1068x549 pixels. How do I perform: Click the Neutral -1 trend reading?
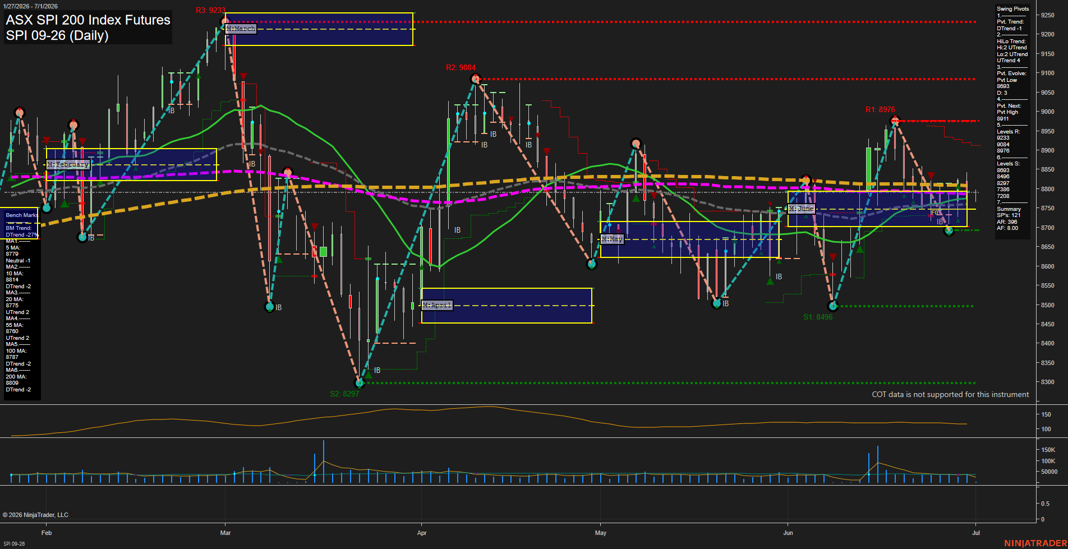[x=18, y=261]
